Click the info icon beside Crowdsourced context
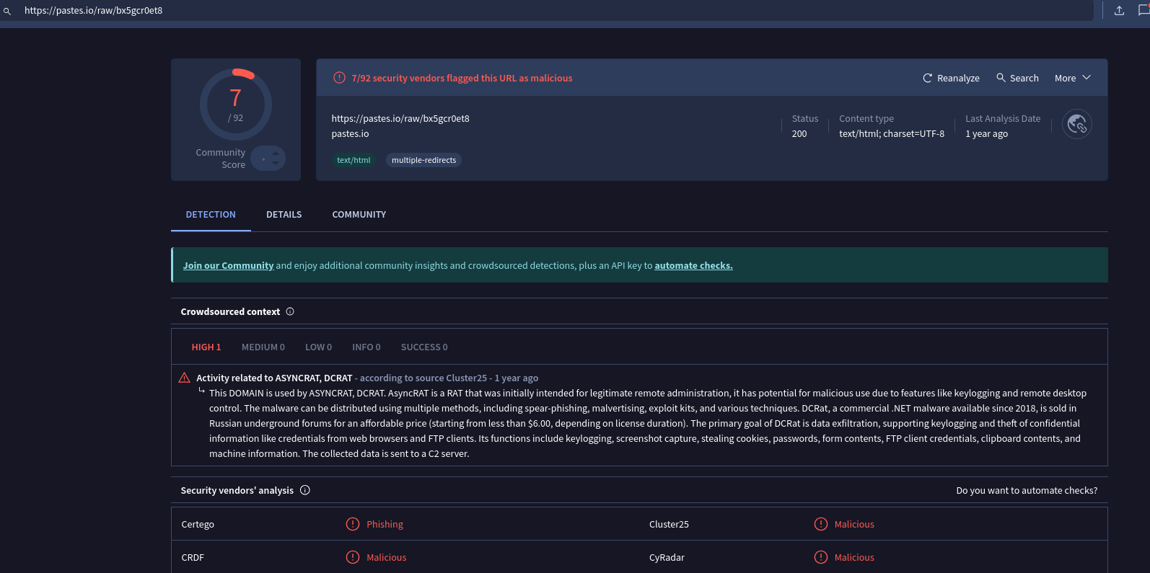 (290, 311)
